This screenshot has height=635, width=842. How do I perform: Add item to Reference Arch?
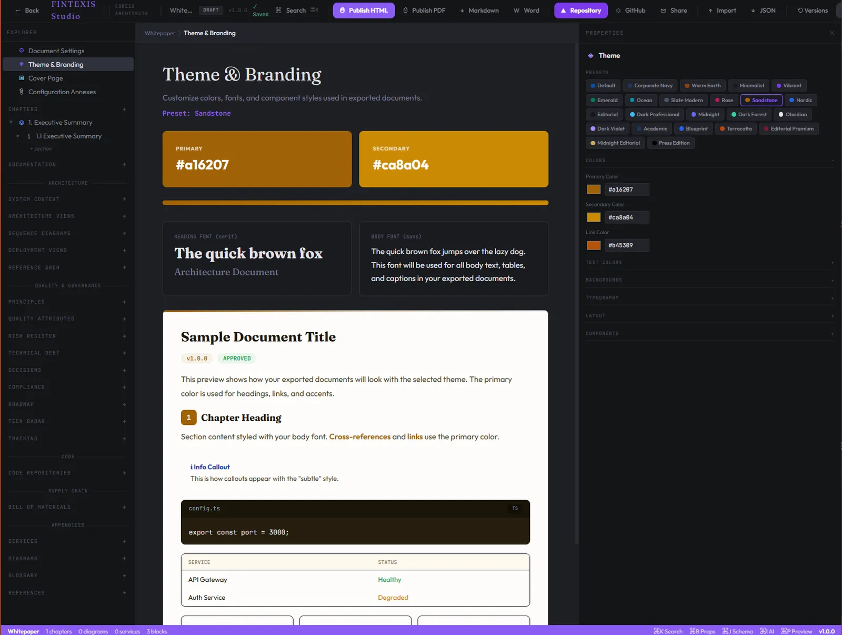[124, 267]
